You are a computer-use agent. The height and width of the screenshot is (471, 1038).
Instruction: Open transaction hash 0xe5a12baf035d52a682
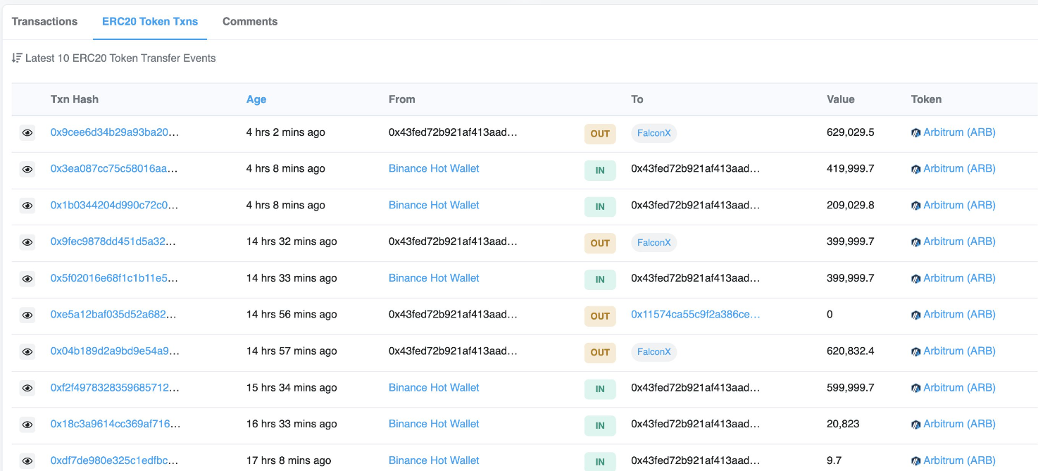point(115,314)
